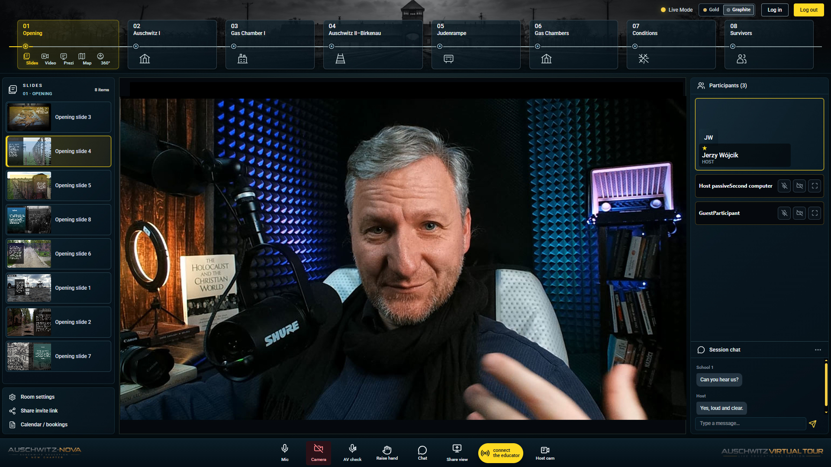
Task: Expand GuestParticipant to fullscreen
Action: pos(815,213)
